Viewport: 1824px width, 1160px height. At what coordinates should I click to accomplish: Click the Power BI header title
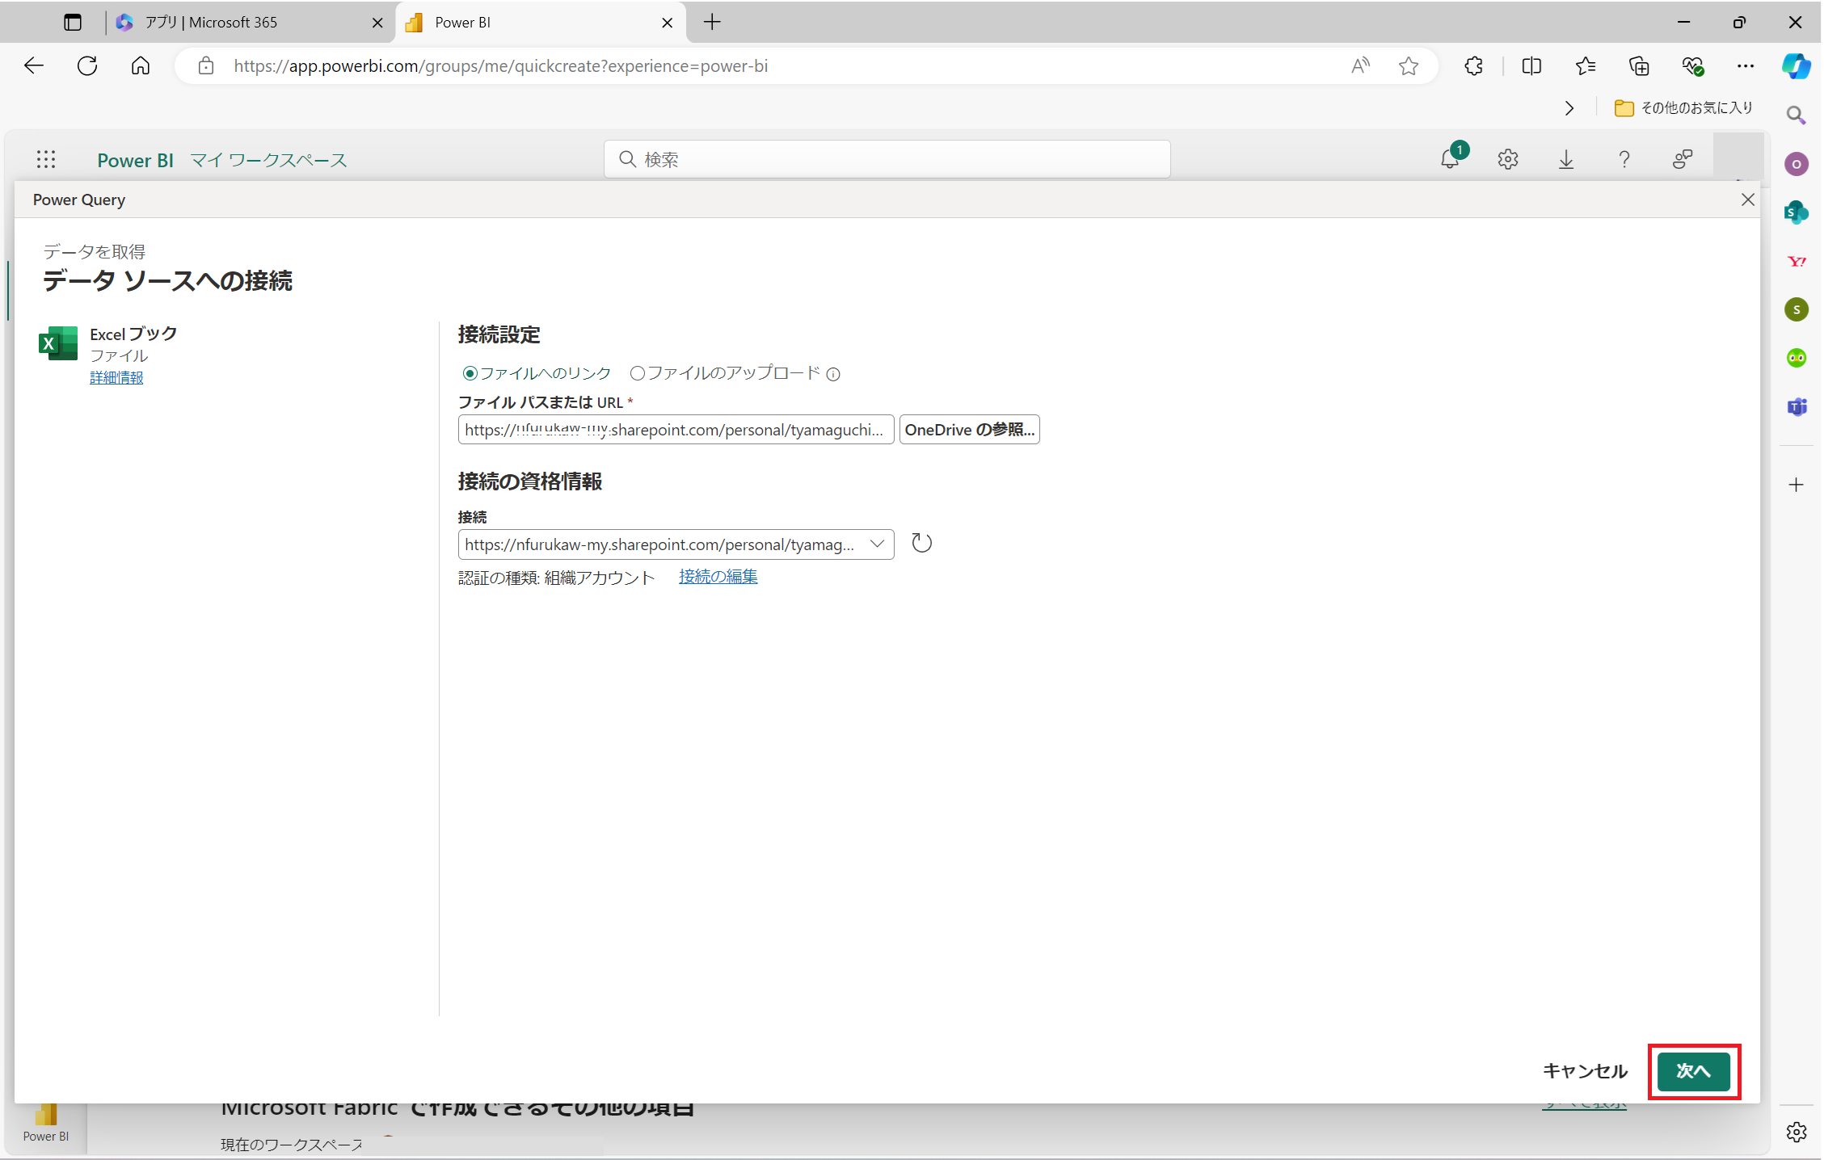135,161
